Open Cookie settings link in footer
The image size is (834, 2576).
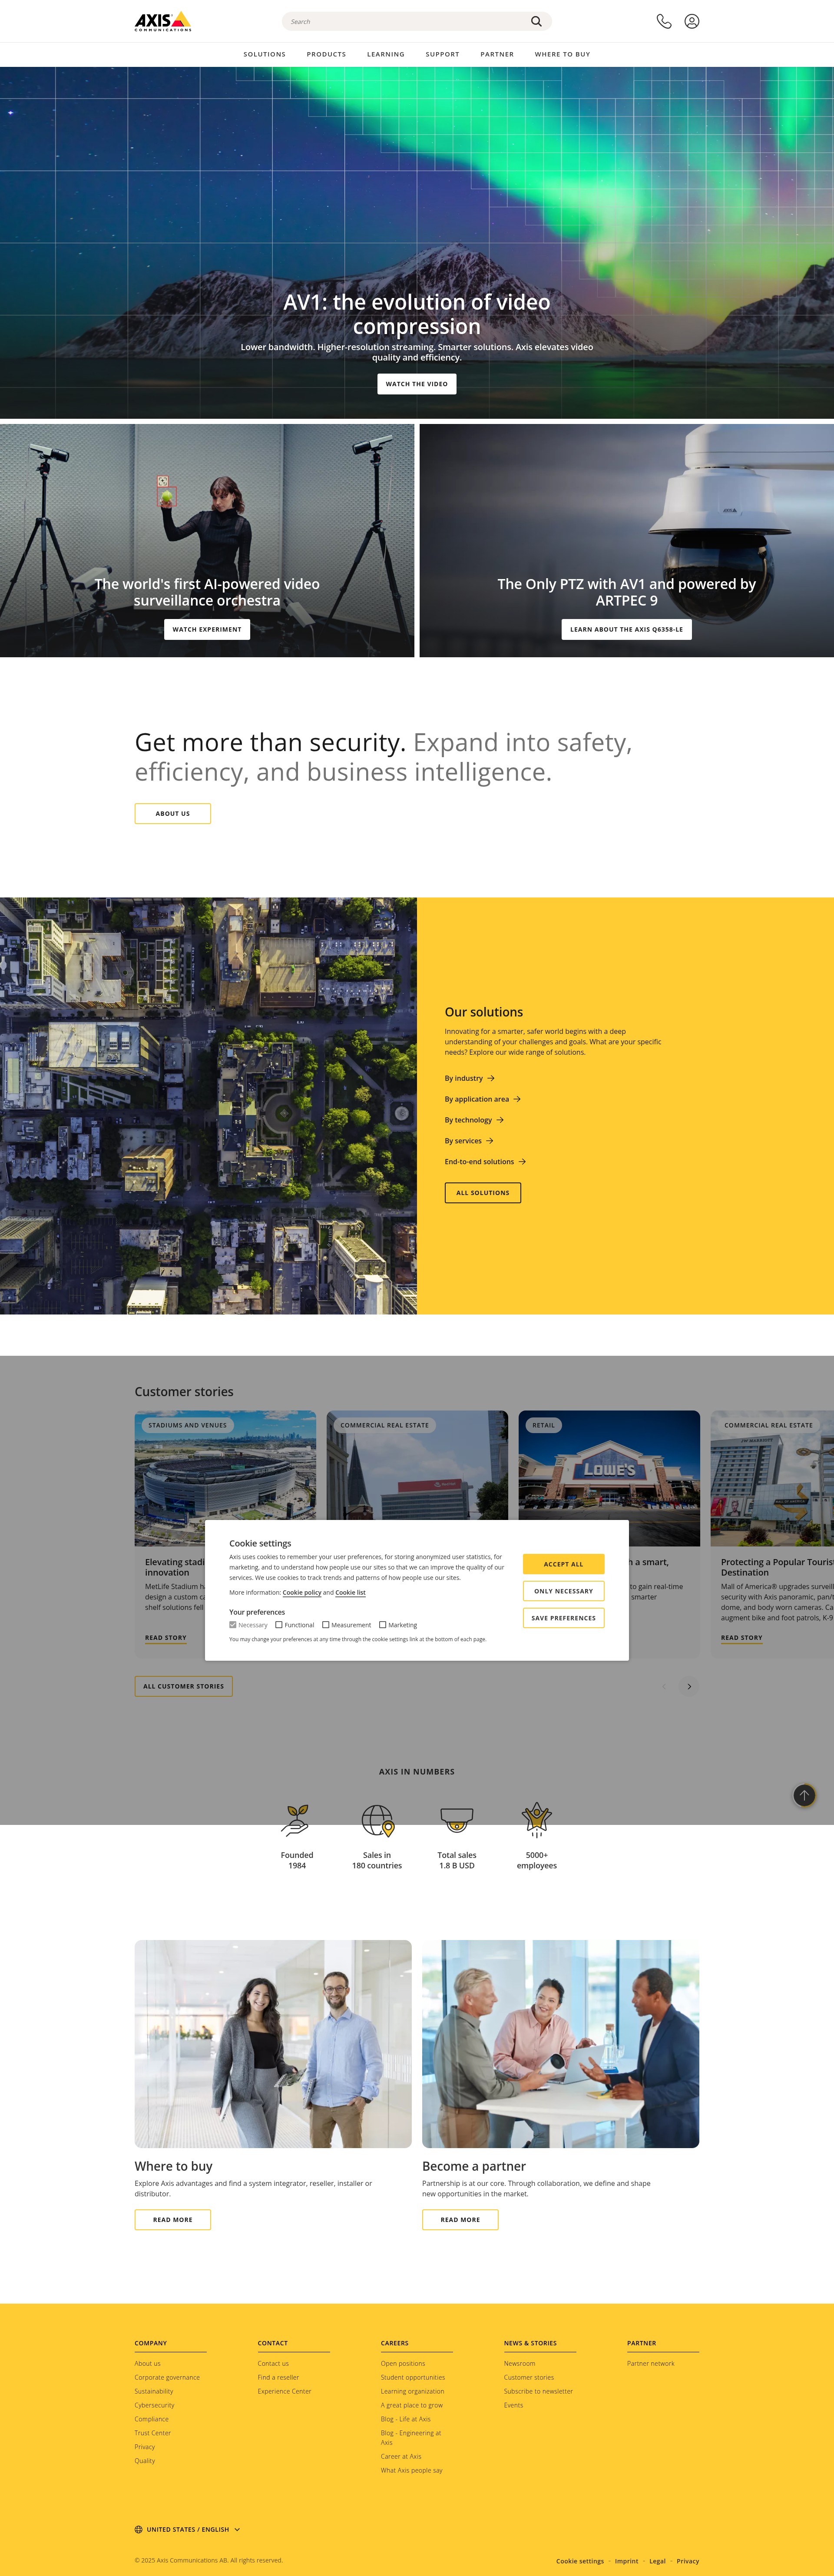(x=580, y=2561)
